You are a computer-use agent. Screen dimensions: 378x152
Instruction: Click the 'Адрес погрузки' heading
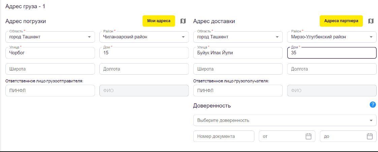(26, 21)
